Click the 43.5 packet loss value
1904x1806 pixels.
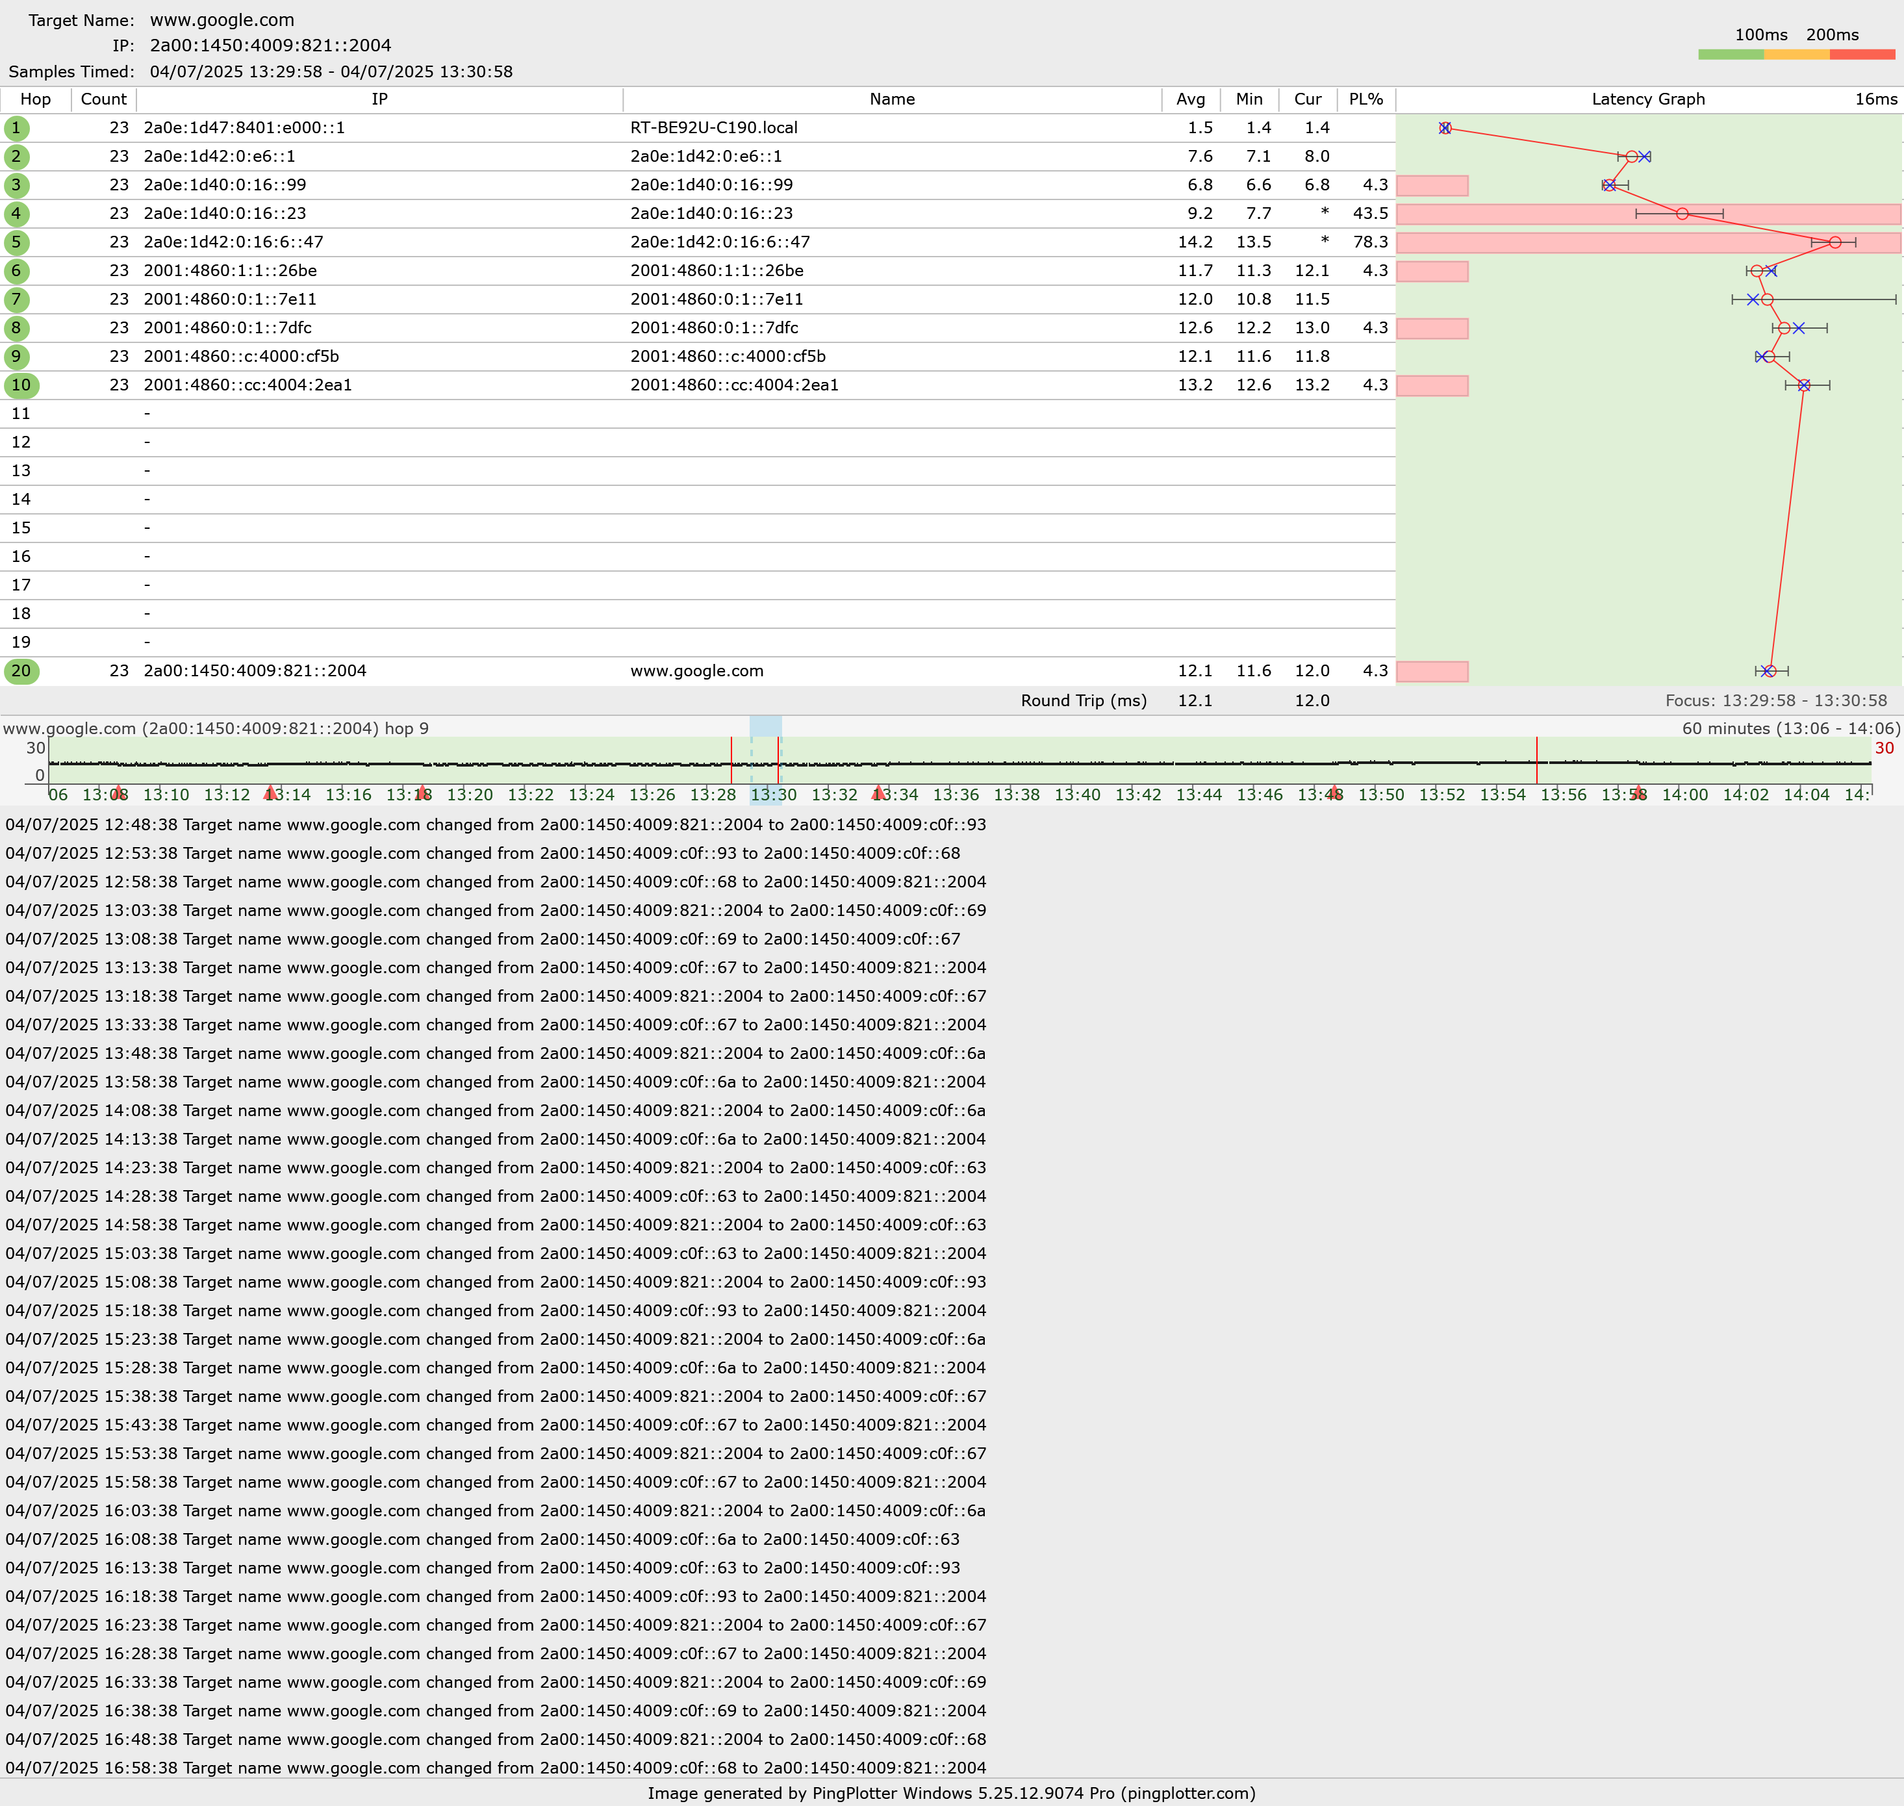click(x=1370, y=214)
